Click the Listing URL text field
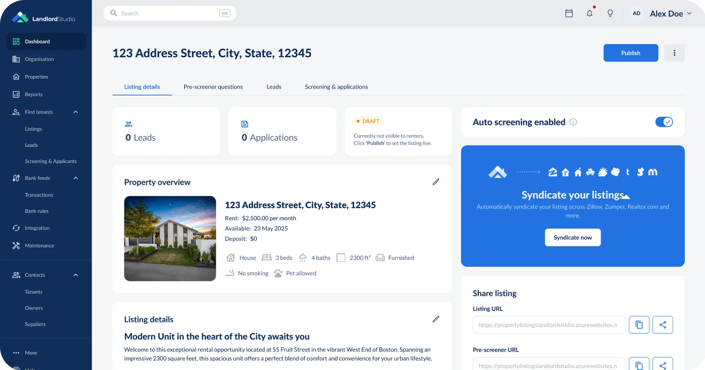 [549, 325]
